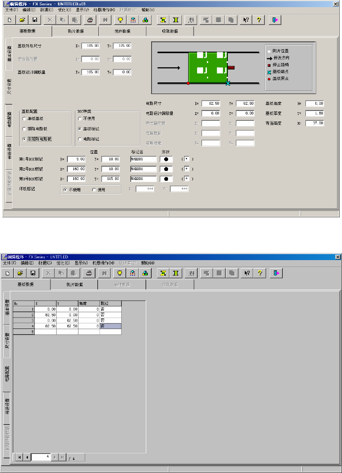The width and height of the screenshot is (342, 473).
Task: Open 显示(V) menu in bottom window
Action: click(81, 263)
